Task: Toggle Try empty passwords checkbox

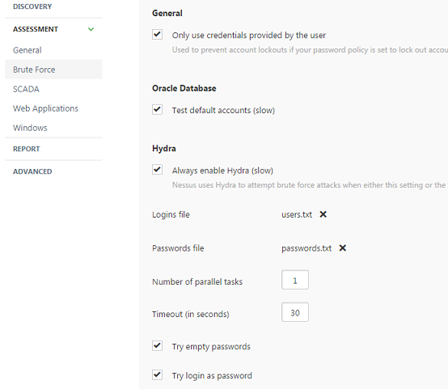Action: pyautogui.click(x=157, y=345)
